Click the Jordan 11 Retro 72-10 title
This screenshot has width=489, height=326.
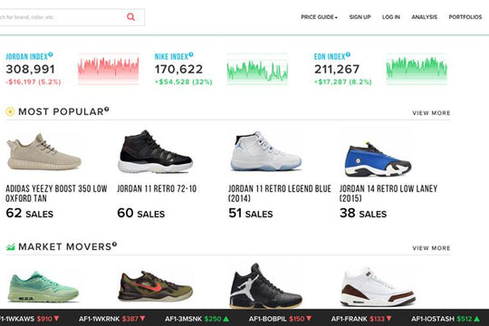coord(157,188)
